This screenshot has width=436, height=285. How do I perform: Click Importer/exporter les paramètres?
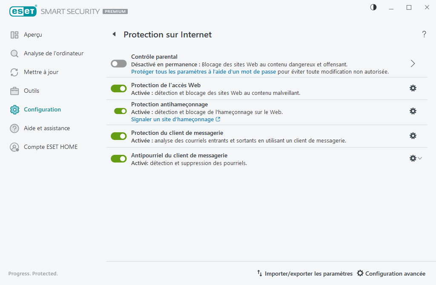(308, 274)
